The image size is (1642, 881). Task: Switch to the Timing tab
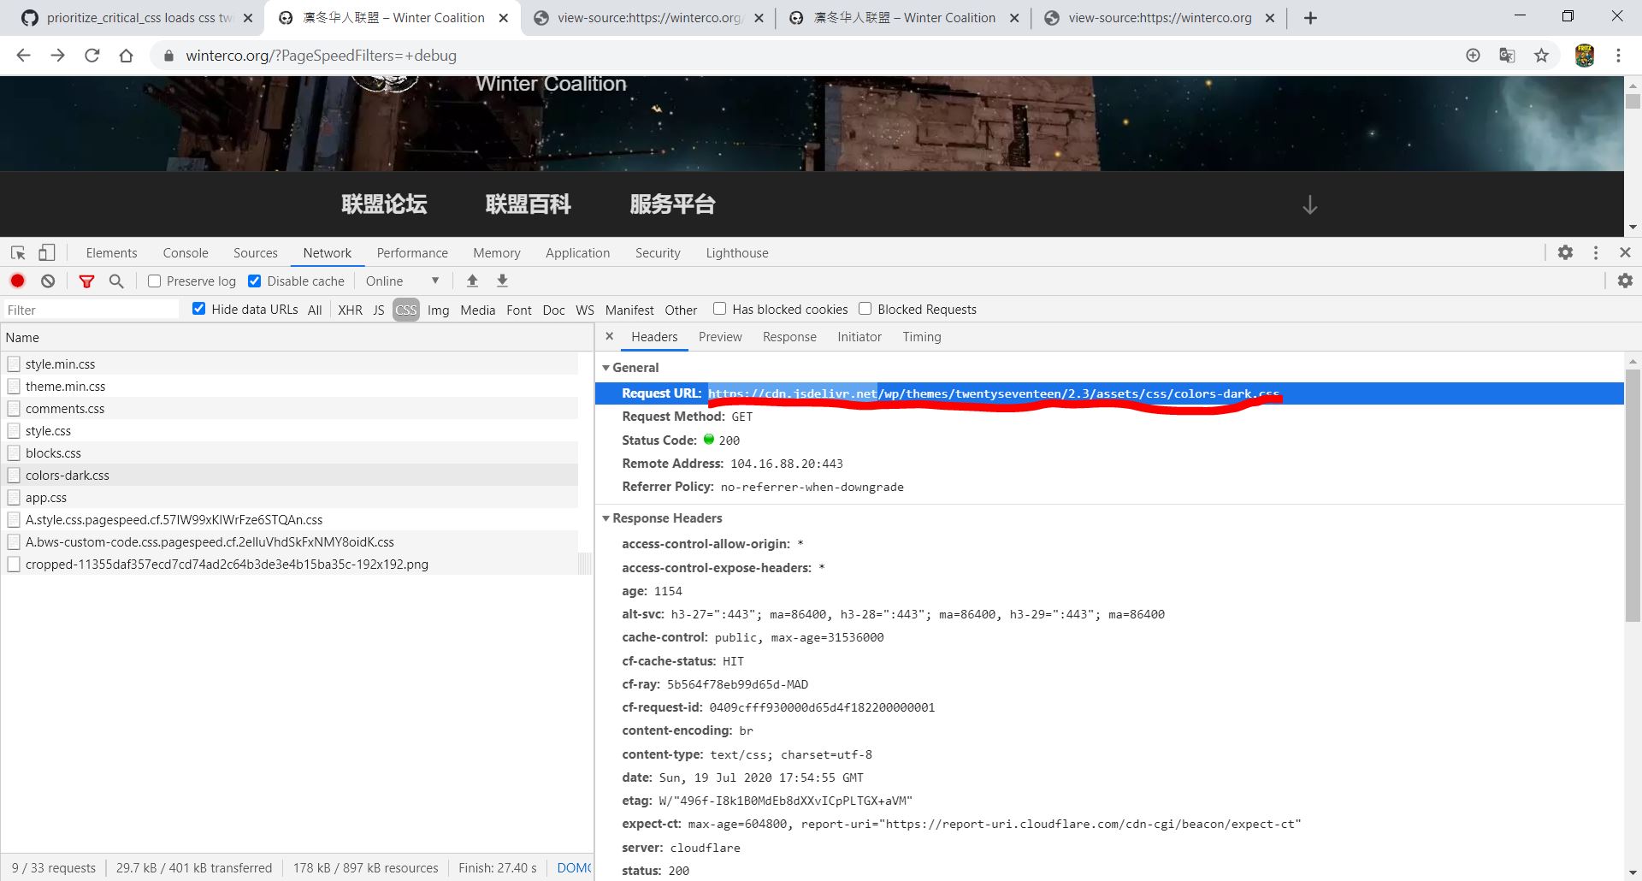point(922,337)
